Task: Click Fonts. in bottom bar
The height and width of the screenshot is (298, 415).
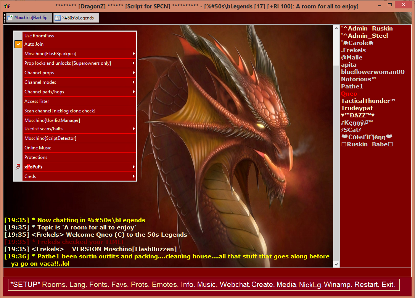Action: [x=99, y=285]
